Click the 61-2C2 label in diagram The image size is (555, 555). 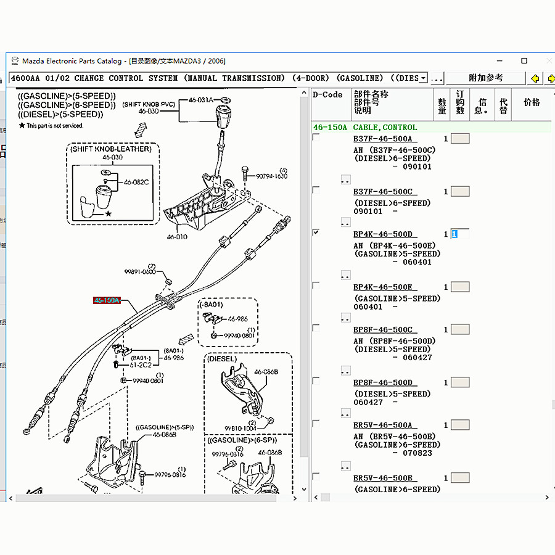(x=141, y=365)
